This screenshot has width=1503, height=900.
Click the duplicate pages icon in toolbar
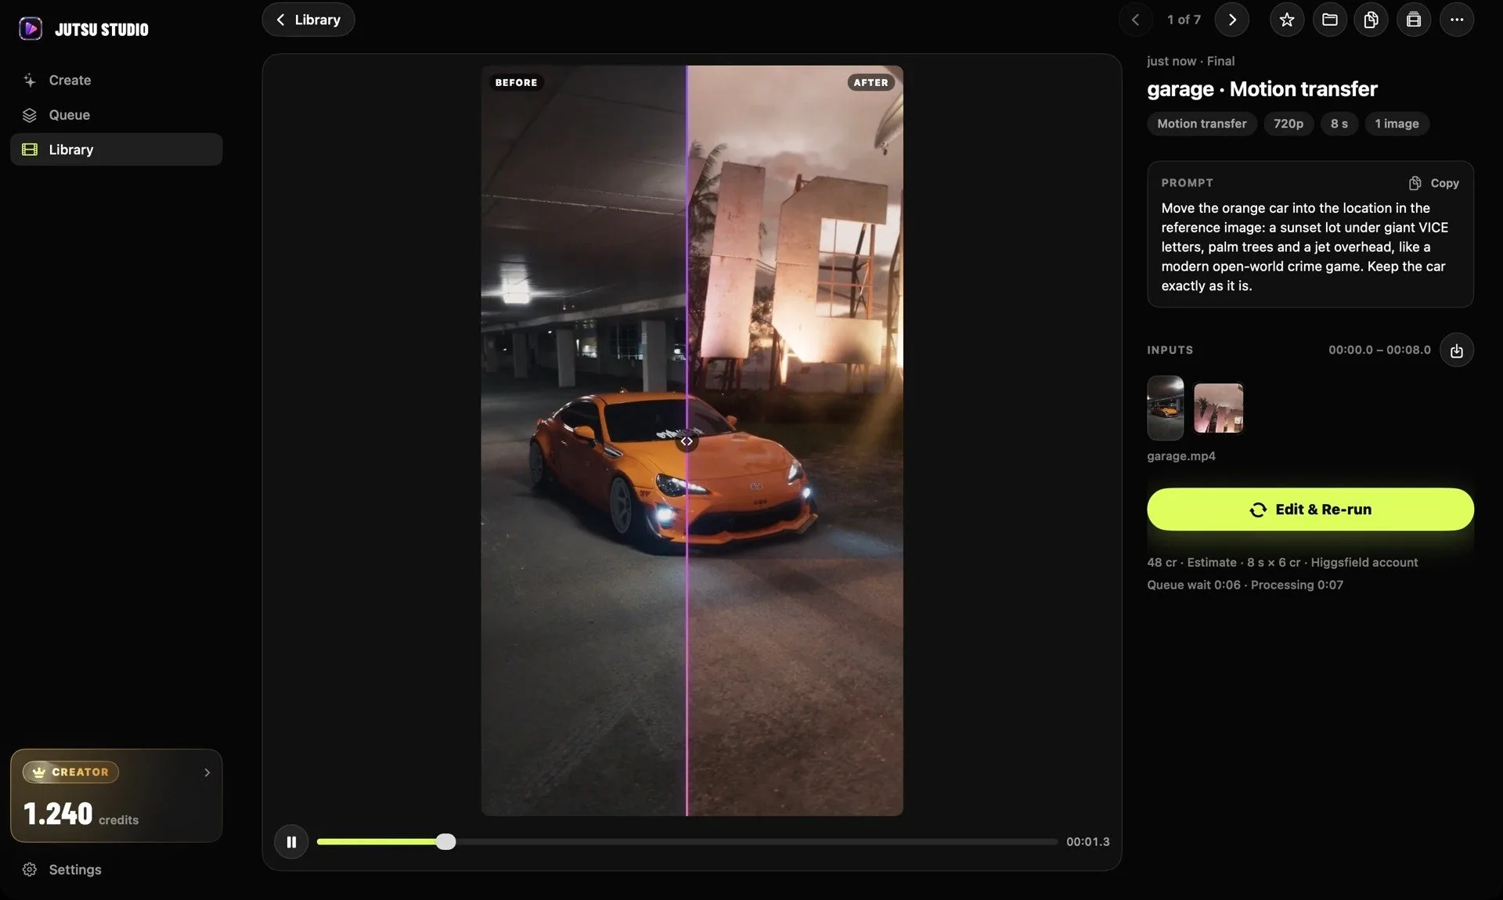1371,20
